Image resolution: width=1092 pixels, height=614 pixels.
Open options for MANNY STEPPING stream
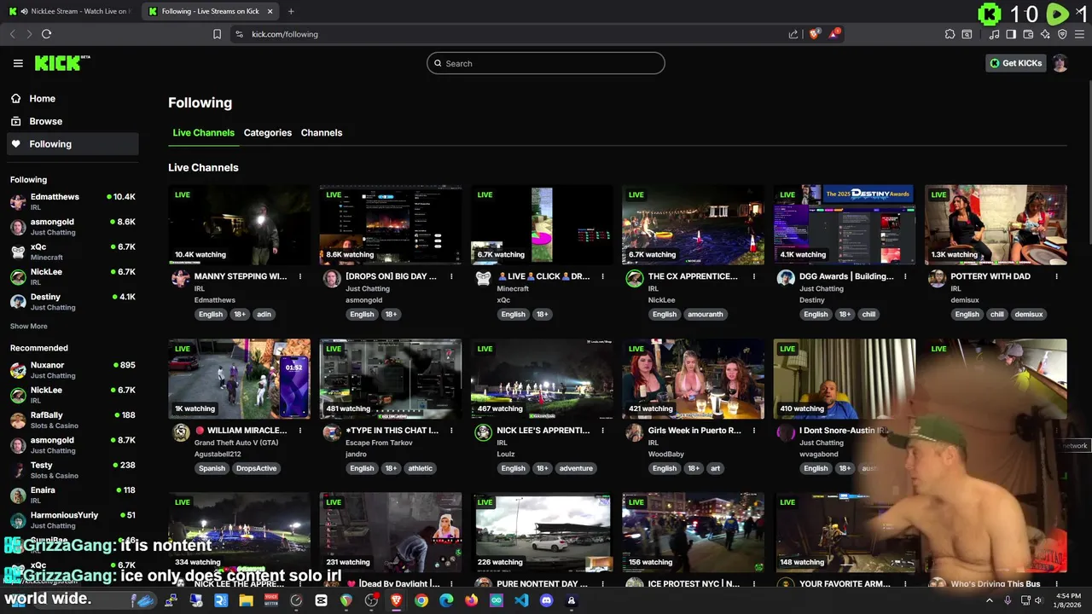click(300, 276)
